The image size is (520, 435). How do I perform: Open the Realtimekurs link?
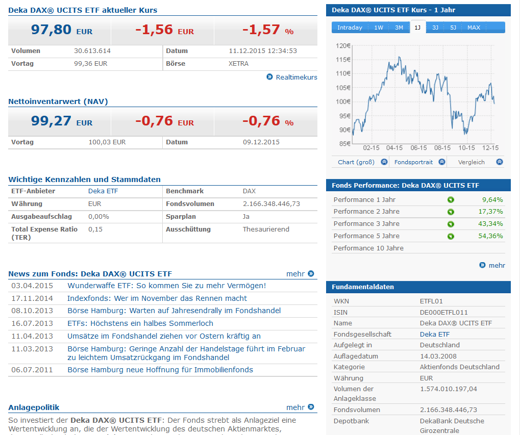click(296, 77)
